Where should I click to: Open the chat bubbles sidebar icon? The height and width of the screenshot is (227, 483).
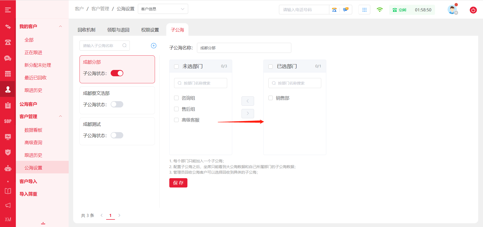coord(8,58)
